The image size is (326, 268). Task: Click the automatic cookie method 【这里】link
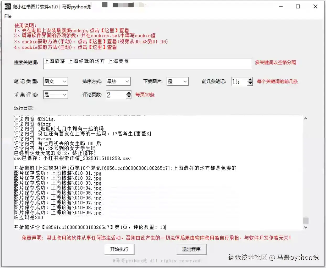click(x=97, y=47)
